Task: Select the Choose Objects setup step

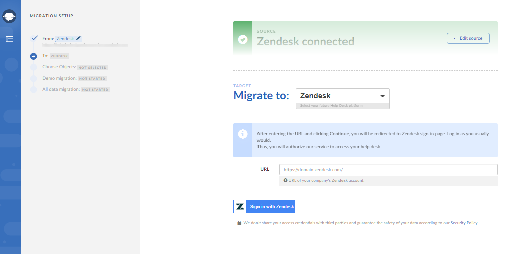Action: pyautogui.click(x=59, y=67)
